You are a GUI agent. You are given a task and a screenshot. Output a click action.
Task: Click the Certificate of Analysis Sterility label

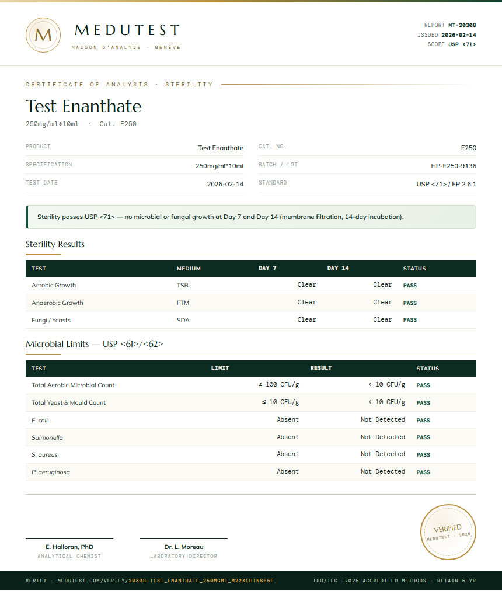(120, 85)
